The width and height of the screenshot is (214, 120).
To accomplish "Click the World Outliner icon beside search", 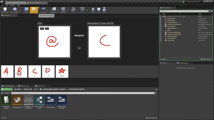I will coord(211,11).
